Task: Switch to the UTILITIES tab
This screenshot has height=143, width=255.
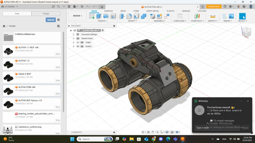Action: click(x=202, y=11)
